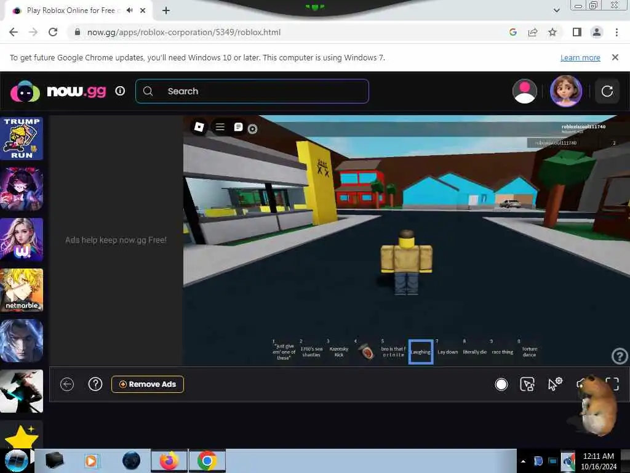Viewport: 630px width, 473px height.
Task: Go forward in Chrome with the right arrow
Action: coord(33,32)
